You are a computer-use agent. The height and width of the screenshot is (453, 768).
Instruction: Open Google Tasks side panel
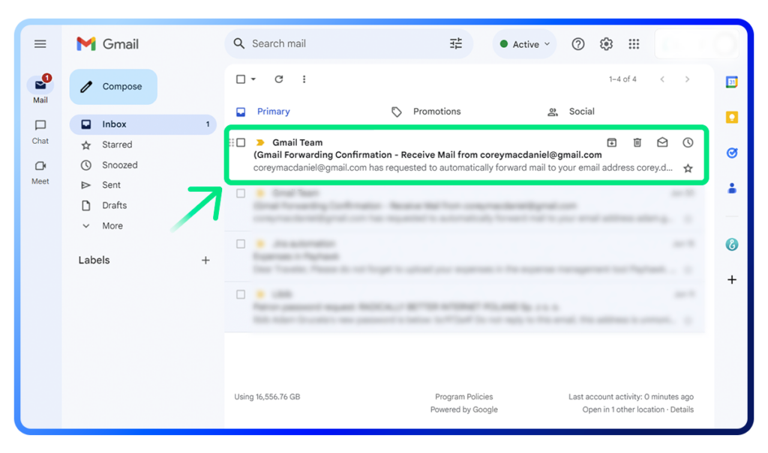[732, 153]
